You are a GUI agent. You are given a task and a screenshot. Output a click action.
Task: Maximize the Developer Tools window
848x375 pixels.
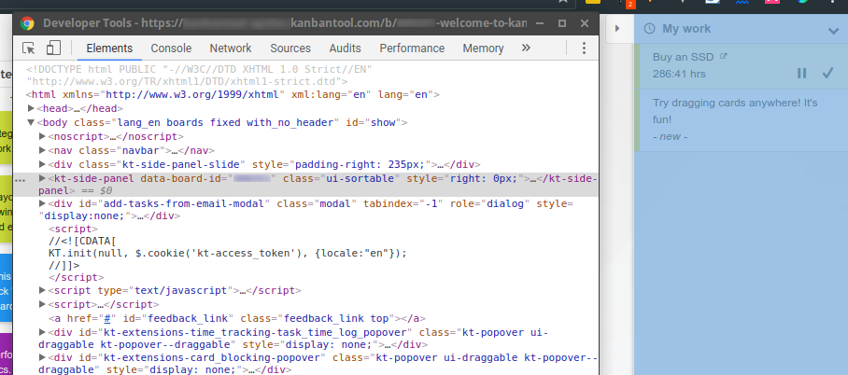click(x=562, y=22)
